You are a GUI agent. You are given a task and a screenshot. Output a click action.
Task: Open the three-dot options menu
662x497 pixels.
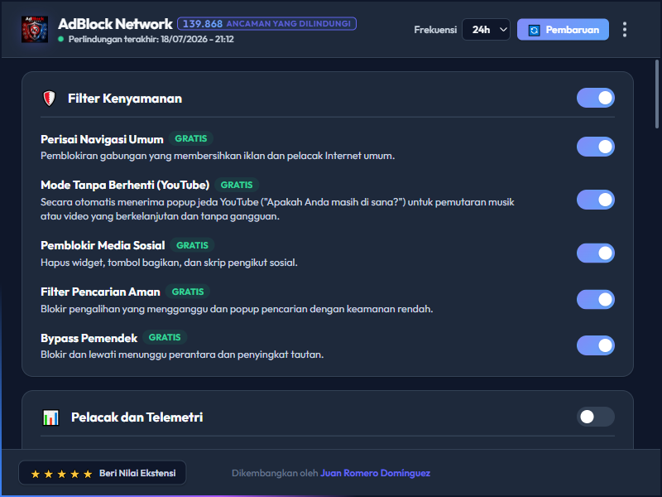click(625, 30)
